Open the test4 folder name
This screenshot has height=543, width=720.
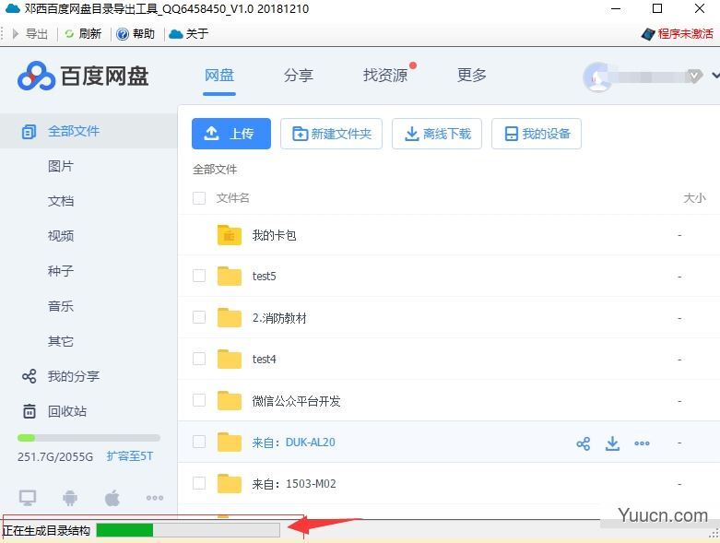[264, 360]
